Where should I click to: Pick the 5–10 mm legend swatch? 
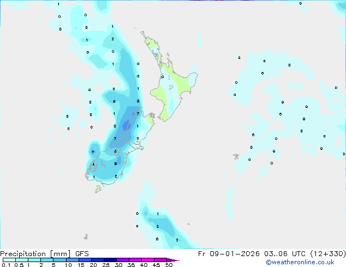tap(59, 260)
